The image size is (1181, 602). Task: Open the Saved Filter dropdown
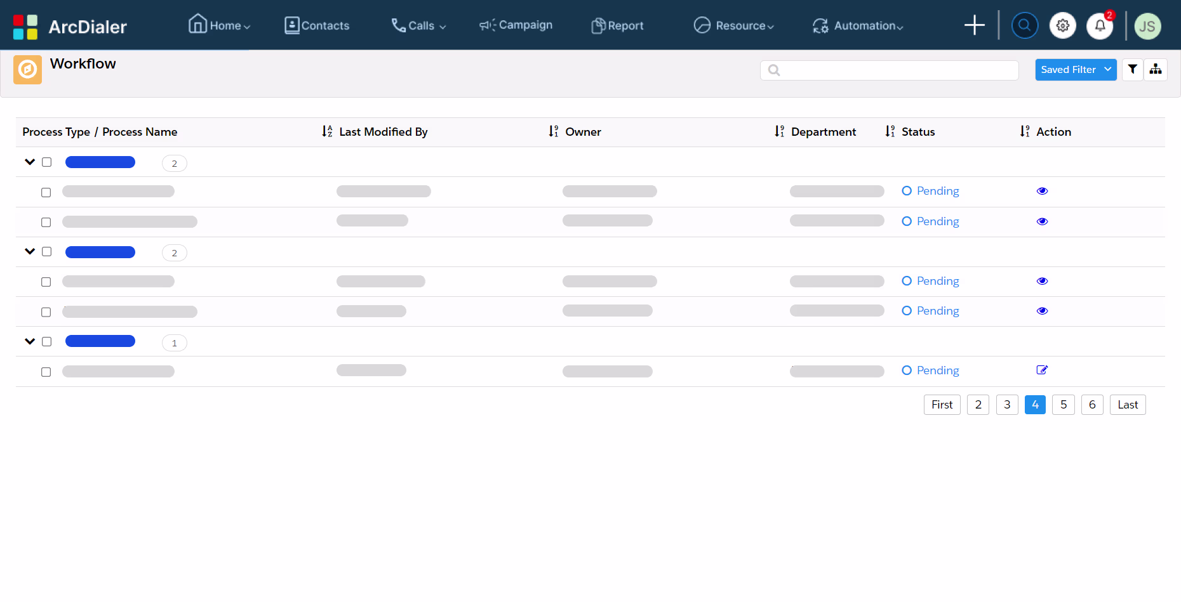1076,70
